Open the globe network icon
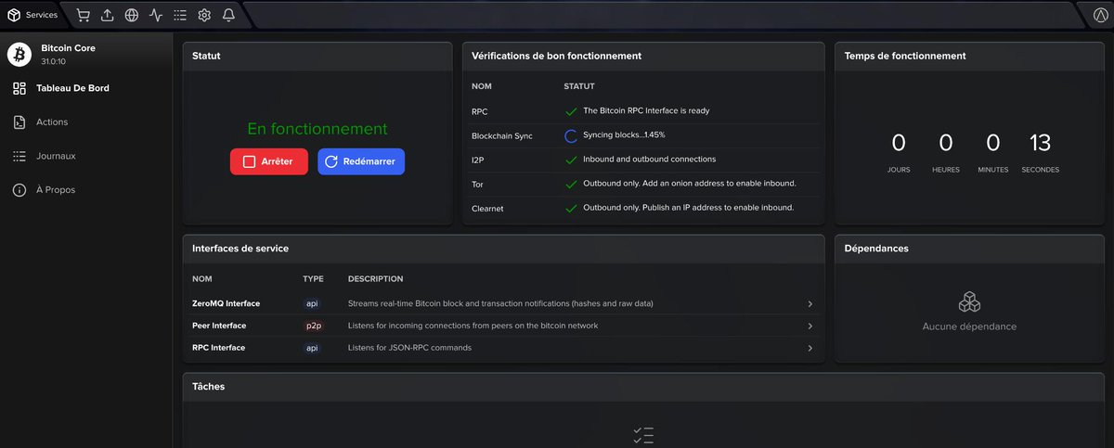This screenshot has width=1114, height=448. click(x=132, y=15)
